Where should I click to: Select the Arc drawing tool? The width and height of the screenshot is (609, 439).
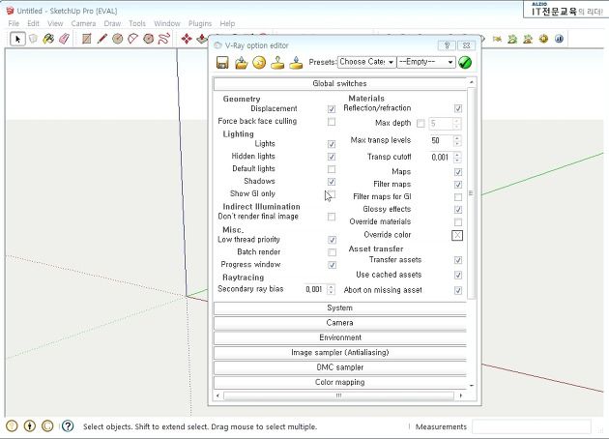click(x=132, y=39)
